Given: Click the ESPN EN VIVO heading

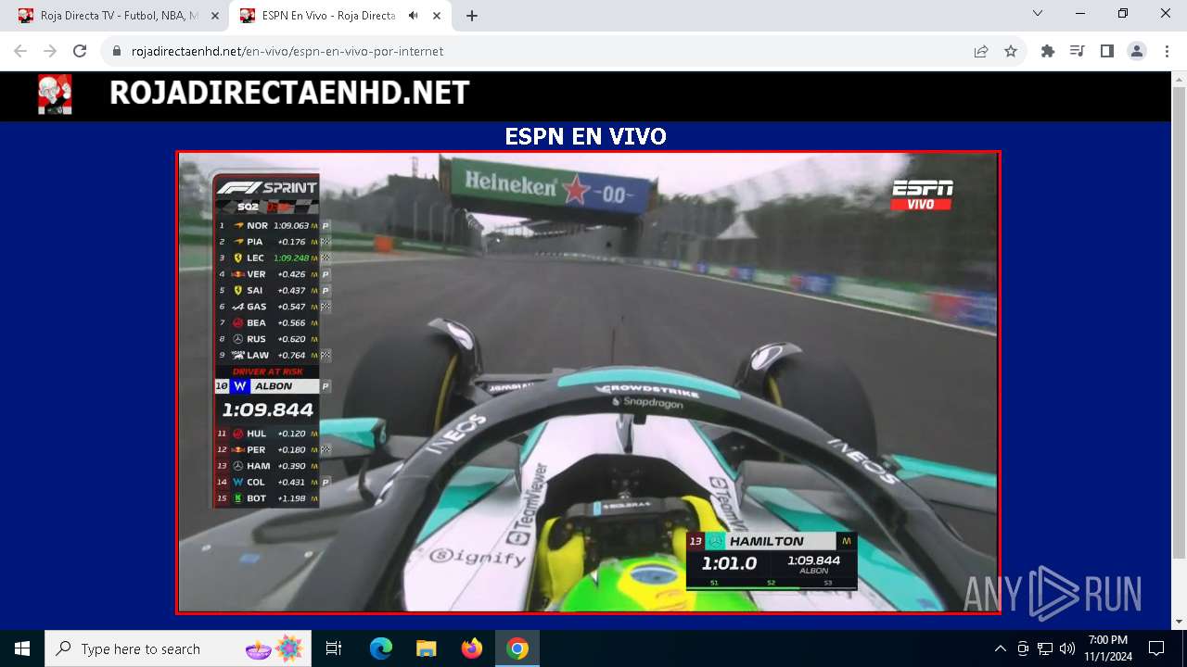Looking at the screenshot, I should click(585, 136).
